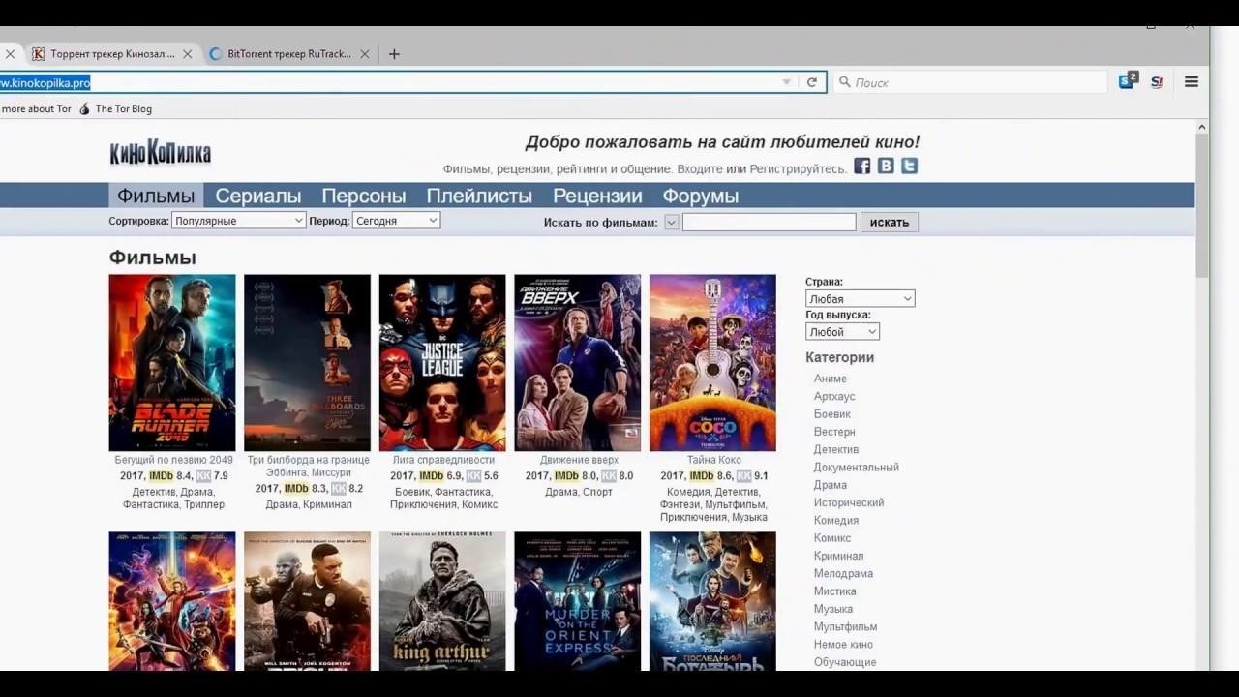Open the Форумы section
This screenshot has width=1239, height=697.
pyautogui.click(x=701, y=196)
